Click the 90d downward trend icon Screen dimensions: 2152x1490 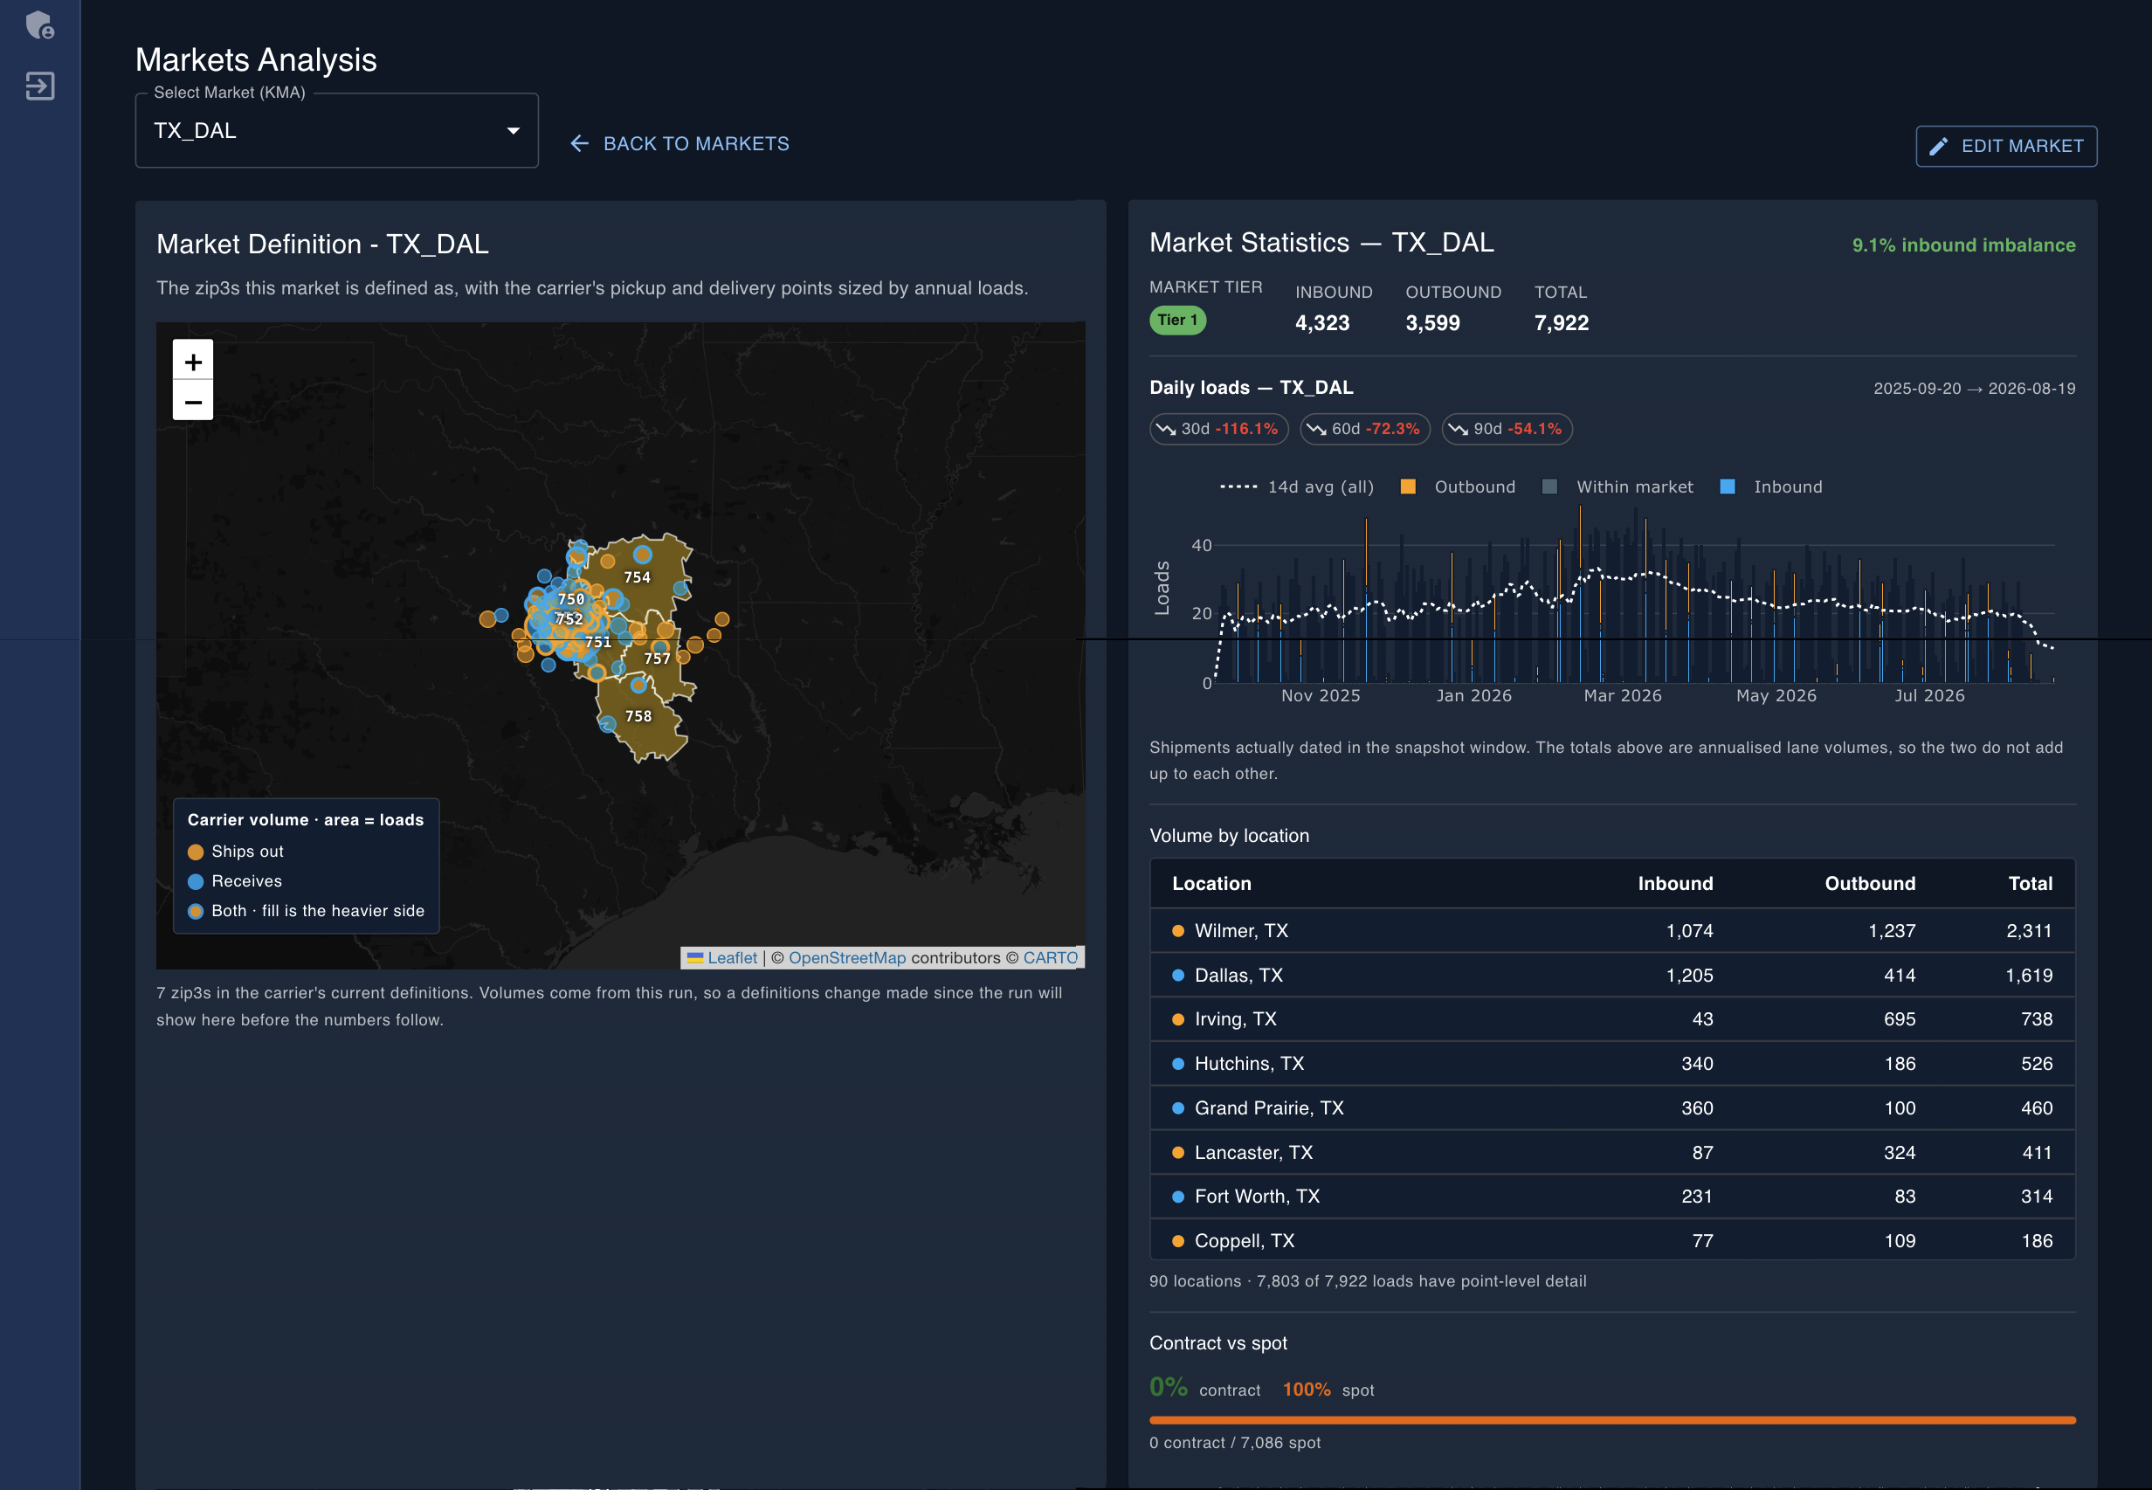click(1459, 430)
